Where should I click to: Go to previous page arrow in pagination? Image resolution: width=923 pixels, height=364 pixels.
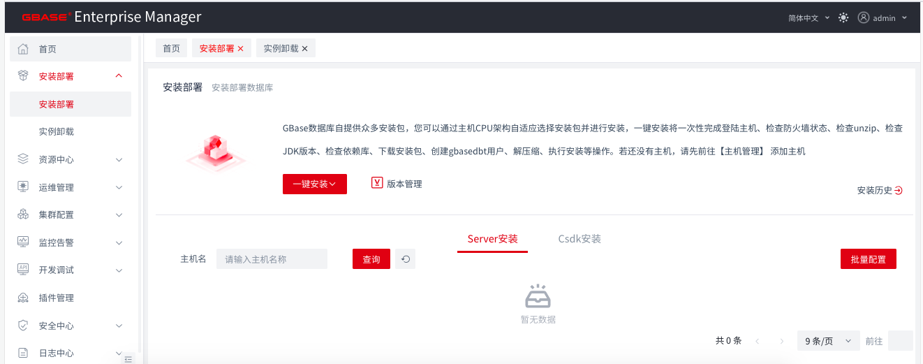click(758, 341)
